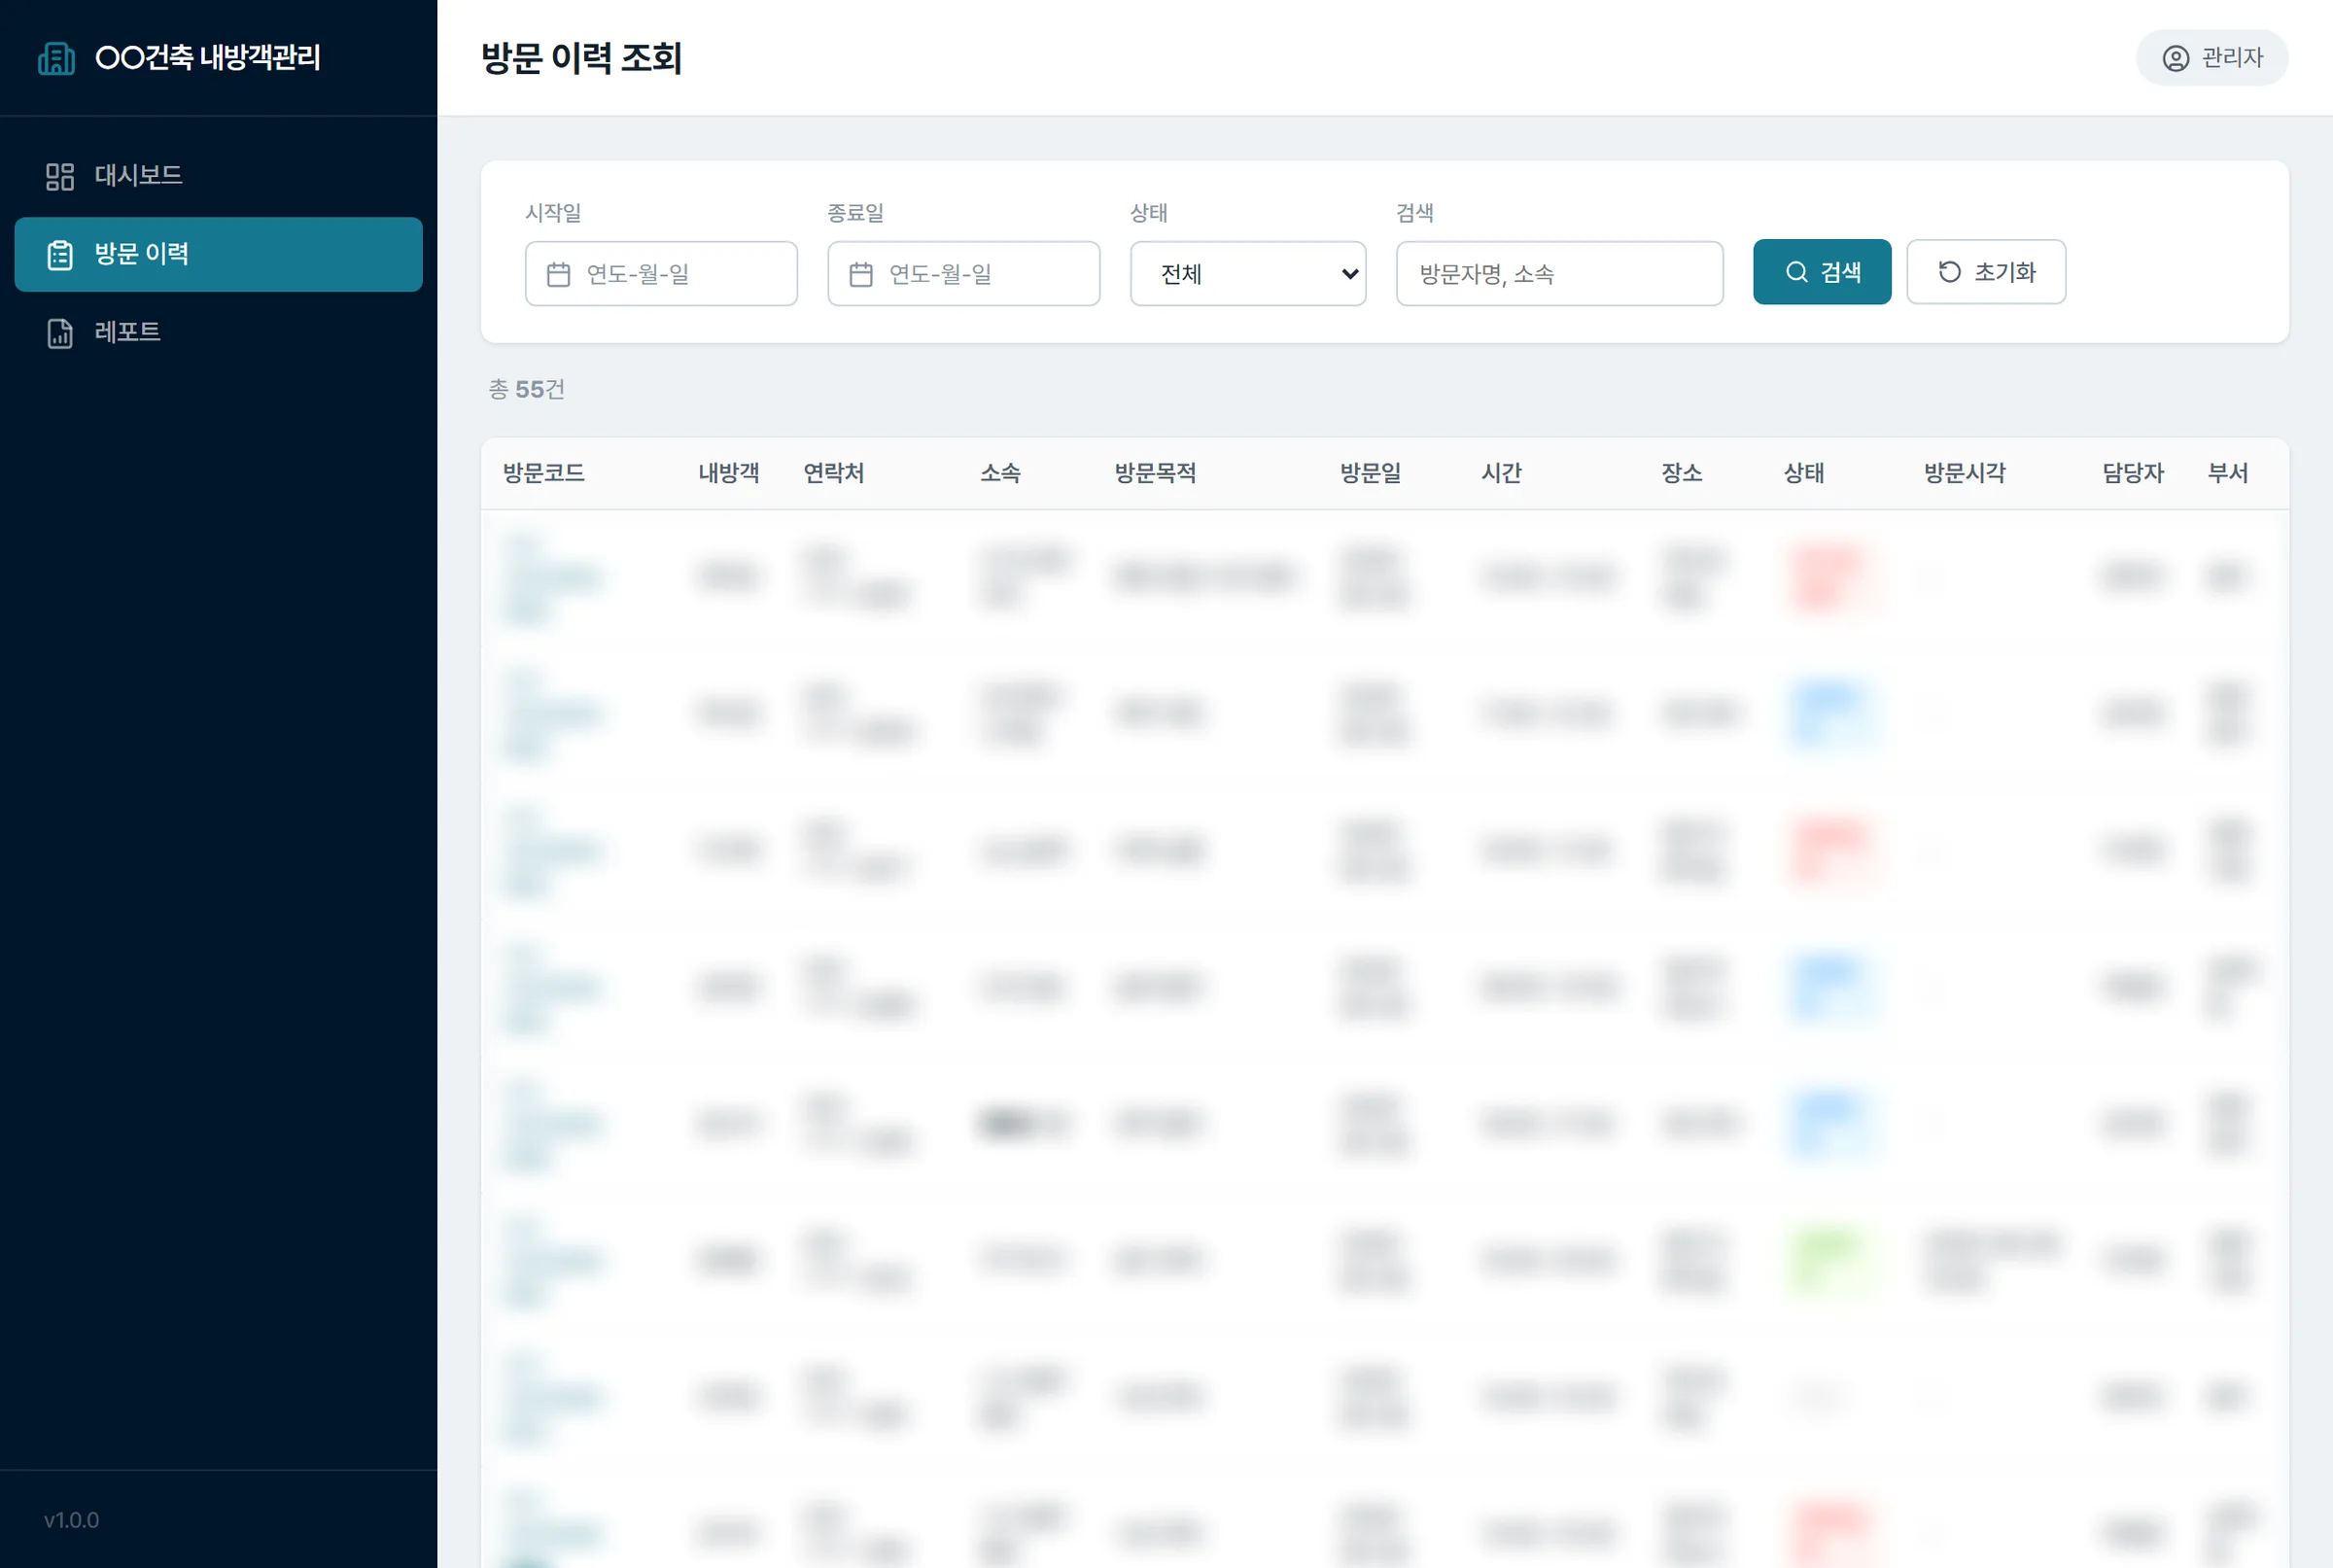Click the 대시보드 grid icon
2333x1568 pixels.
[60, 177]
